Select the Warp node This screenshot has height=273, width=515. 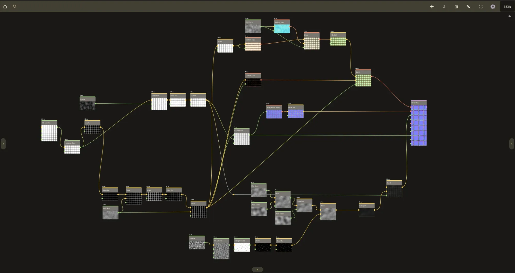[x=134, y=196]
